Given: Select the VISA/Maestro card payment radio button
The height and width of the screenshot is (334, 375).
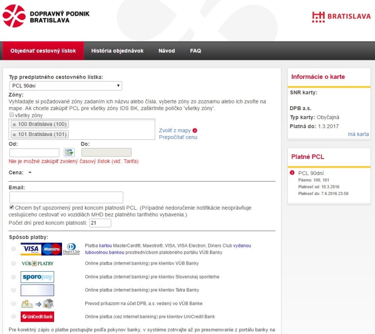Looking at the screenshot, I should click(14, 249).
